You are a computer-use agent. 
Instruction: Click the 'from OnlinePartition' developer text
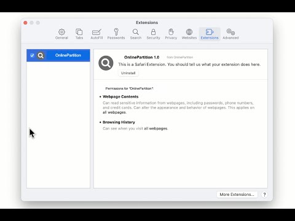click(179, 57)
